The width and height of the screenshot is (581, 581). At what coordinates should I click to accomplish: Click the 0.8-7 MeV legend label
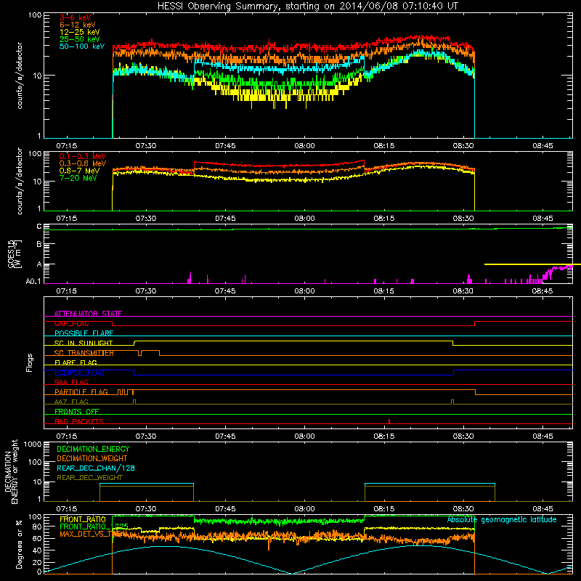[79, 171]
